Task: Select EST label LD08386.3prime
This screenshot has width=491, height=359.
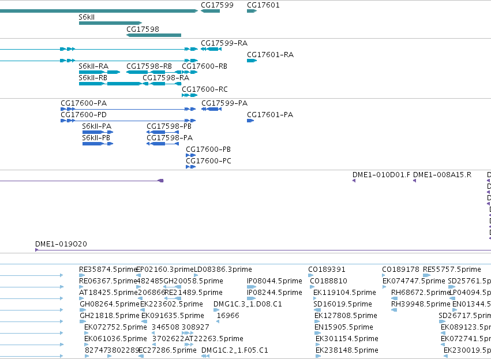Action: [223, 270]
